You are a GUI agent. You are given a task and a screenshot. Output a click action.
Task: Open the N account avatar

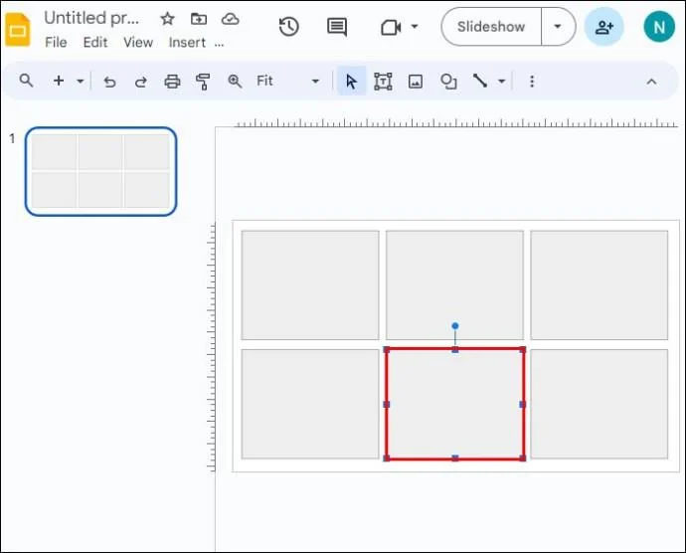click(659, 27)
